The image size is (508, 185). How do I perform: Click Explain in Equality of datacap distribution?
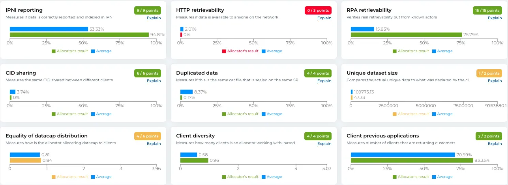click(x=154, y=144)
